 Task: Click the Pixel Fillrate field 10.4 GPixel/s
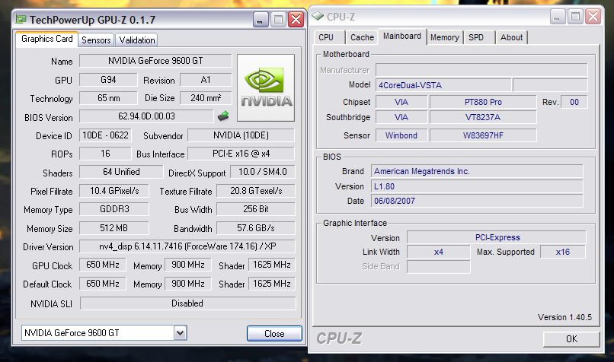[114, 191]
